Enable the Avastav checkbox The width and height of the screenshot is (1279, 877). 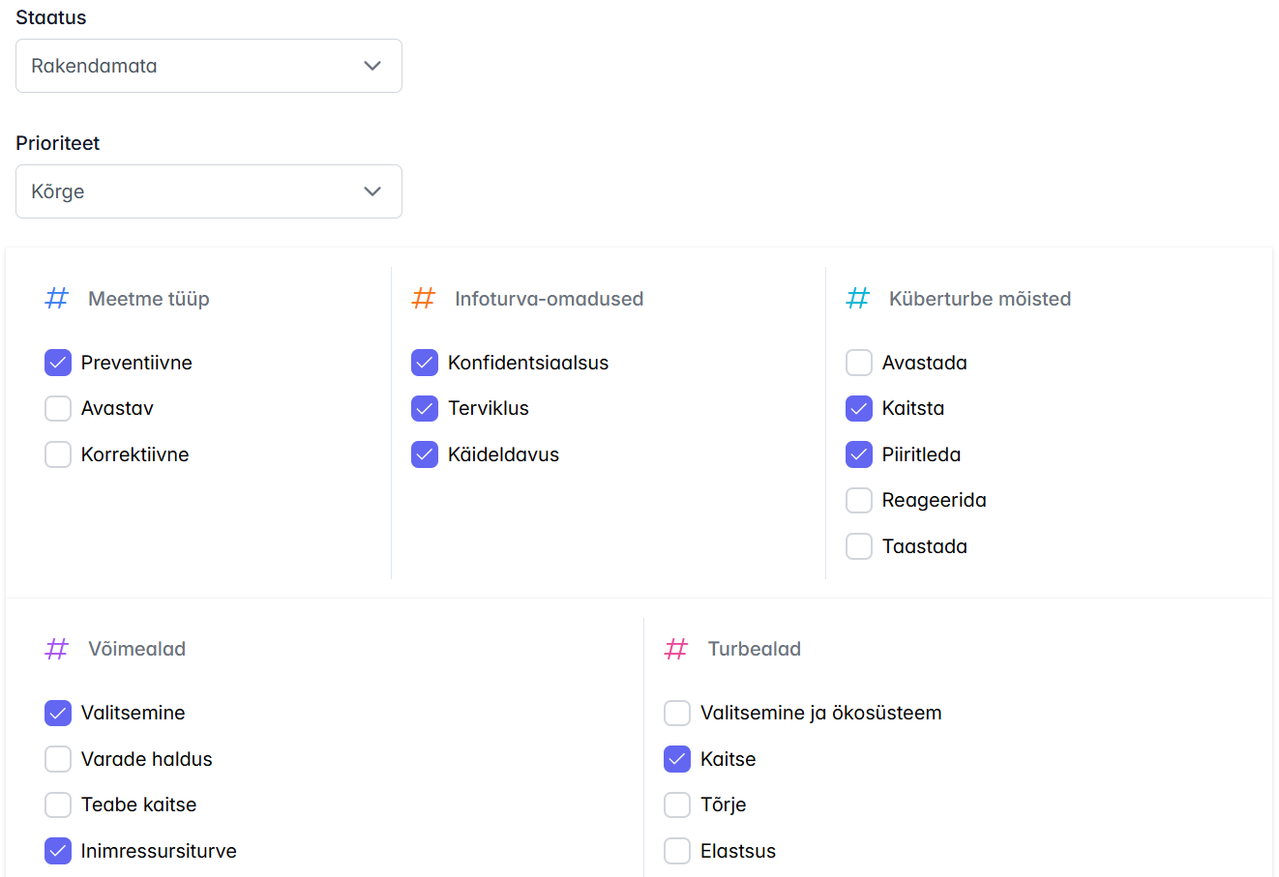[x=58, y=408]
